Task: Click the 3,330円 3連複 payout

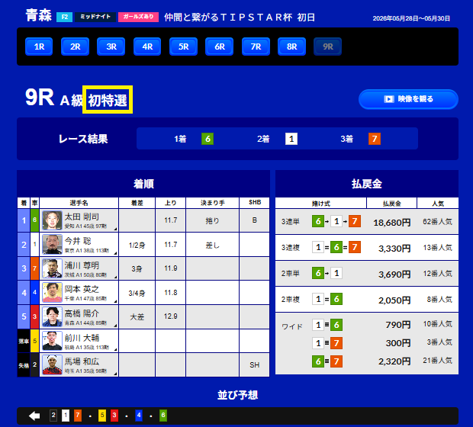Action: (394, 249)
